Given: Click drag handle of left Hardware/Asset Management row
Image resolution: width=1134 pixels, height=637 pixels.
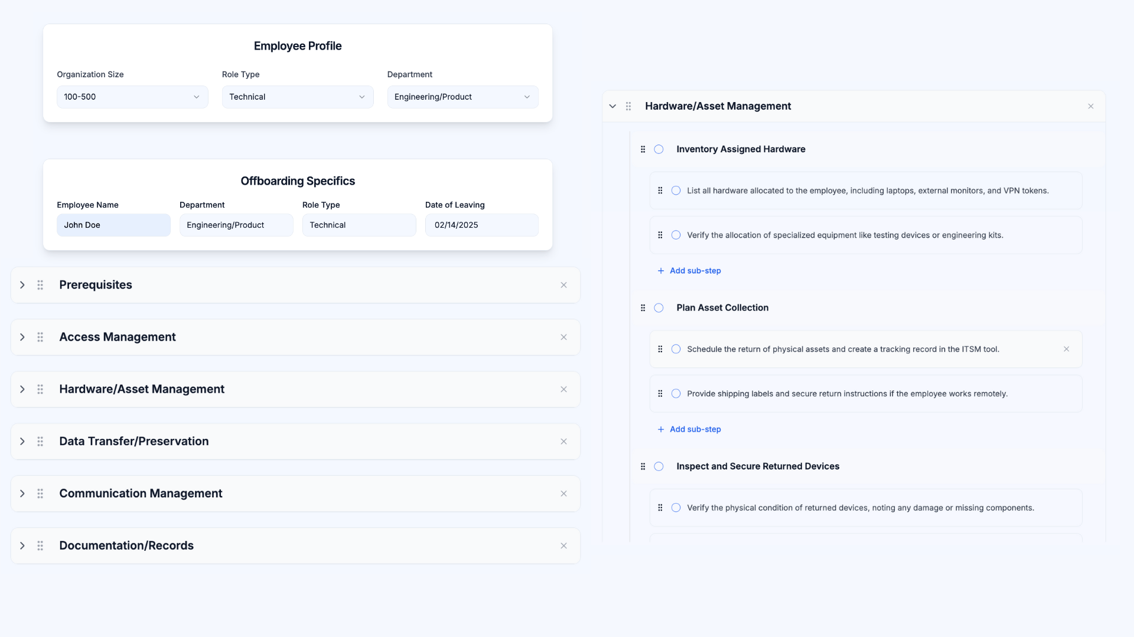Looking at the screenshot, I should coord(40,389).
